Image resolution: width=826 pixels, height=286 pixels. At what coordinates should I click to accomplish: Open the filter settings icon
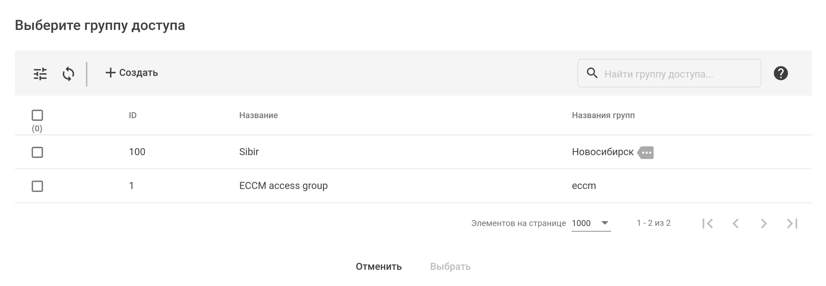[40, 74]
